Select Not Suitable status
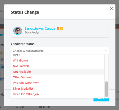119x110 pixels. click(x=58, y=66)
